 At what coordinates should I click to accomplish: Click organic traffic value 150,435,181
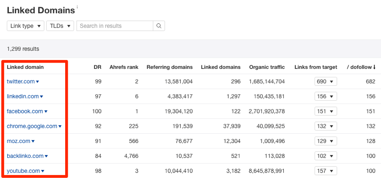pyautogui.click(x=269, y=96)
